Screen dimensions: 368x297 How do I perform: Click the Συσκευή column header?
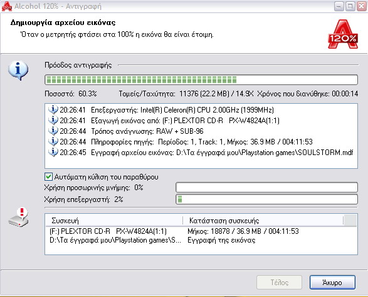click(114, 221)
